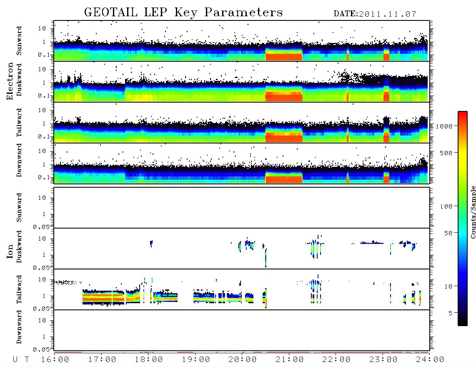Click the 500 color bar tick label
476x367 pixels.
446,153
